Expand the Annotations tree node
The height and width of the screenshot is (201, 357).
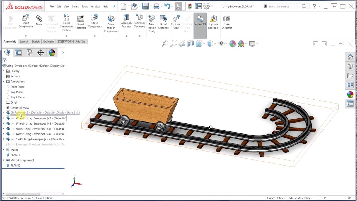[4, 82]
